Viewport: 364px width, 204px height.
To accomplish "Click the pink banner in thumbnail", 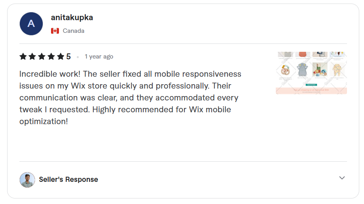I will [311, 91].
